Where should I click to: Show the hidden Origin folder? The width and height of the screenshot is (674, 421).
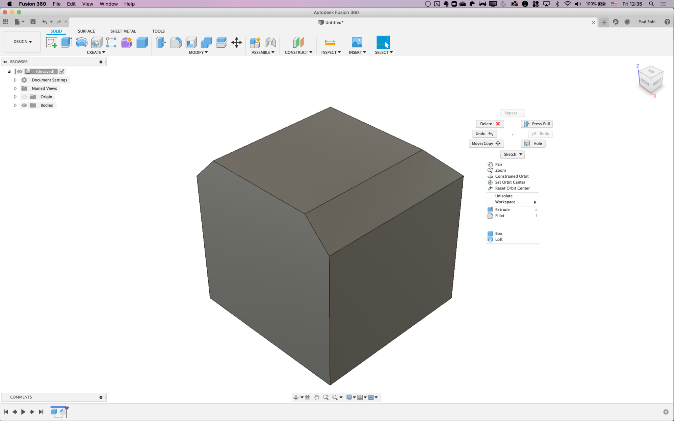(24, 97)
